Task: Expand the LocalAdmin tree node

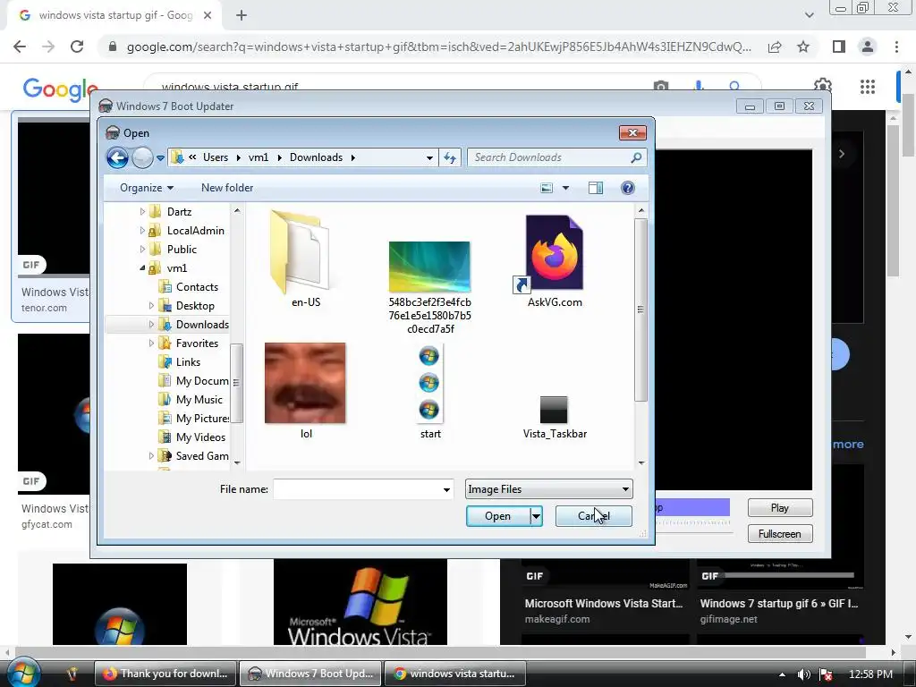Action: click(x=142, y=231)
